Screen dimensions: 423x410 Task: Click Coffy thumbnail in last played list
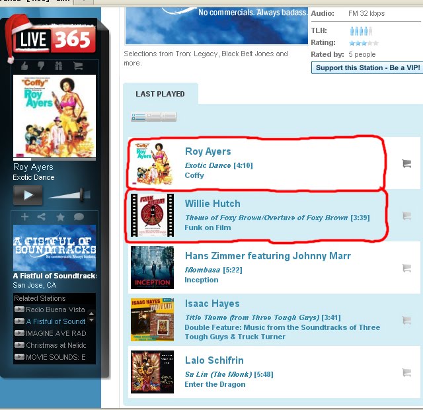[153, 163]
